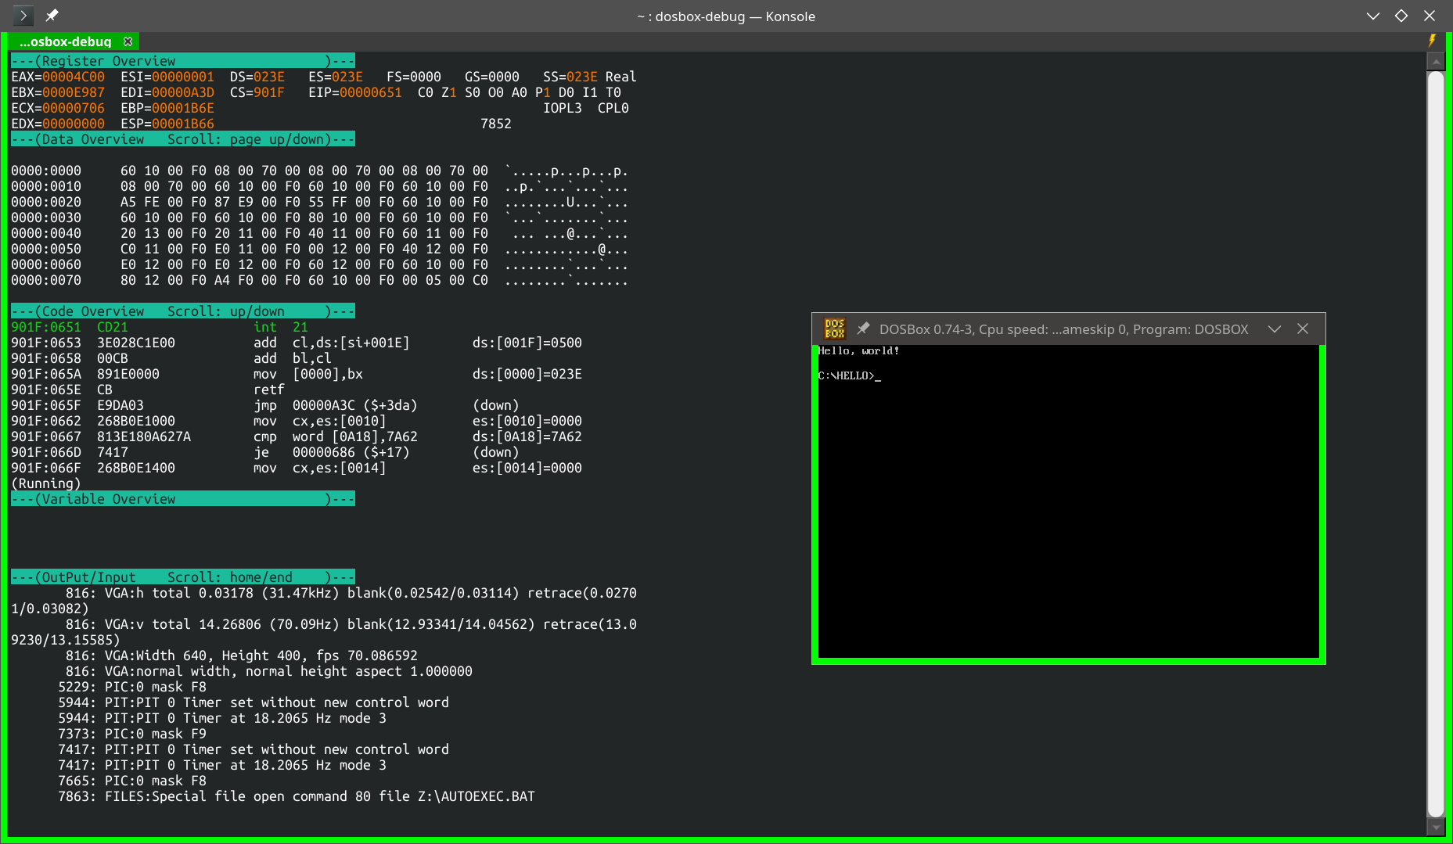Pin the Konsole window with pushpin icon

coord(52,16)
